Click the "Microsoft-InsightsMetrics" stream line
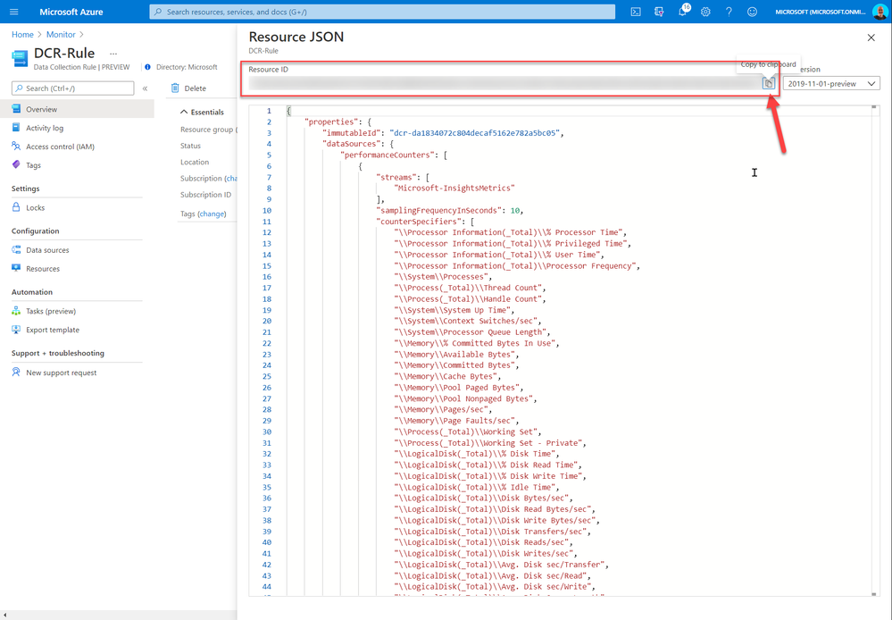The image size is (892, 620). point(454,189)
